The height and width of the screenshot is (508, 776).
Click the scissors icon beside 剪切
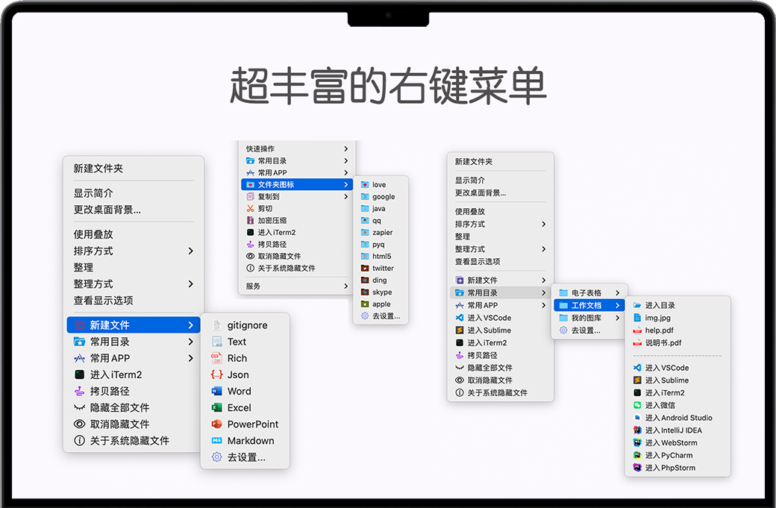tap(251, 208)
